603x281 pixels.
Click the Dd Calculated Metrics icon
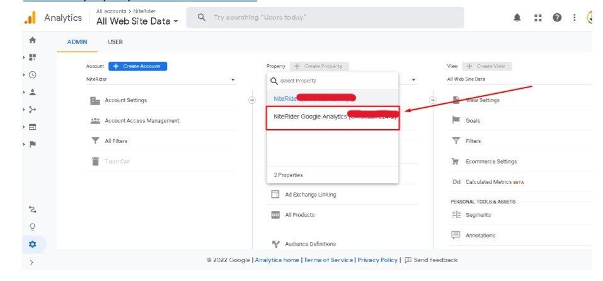coord(456,182)
